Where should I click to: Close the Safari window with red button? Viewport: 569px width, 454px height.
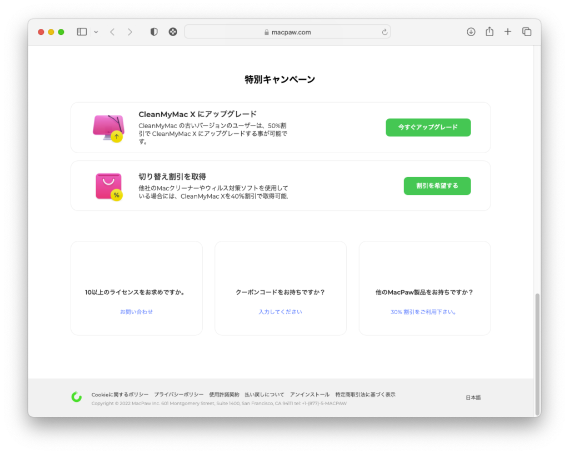tap(41, 32)
